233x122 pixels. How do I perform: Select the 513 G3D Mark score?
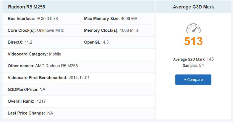[x=193, y=41]
